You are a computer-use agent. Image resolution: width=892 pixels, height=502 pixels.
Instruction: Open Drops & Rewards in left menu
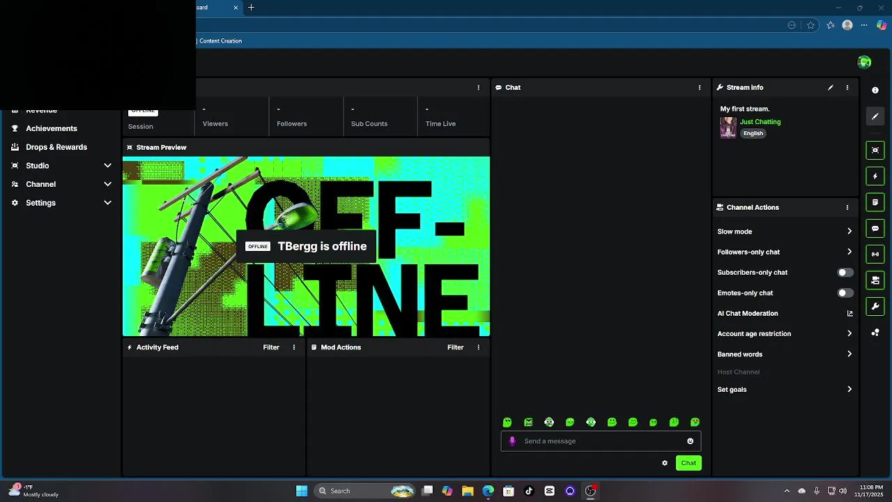[56, 147]
